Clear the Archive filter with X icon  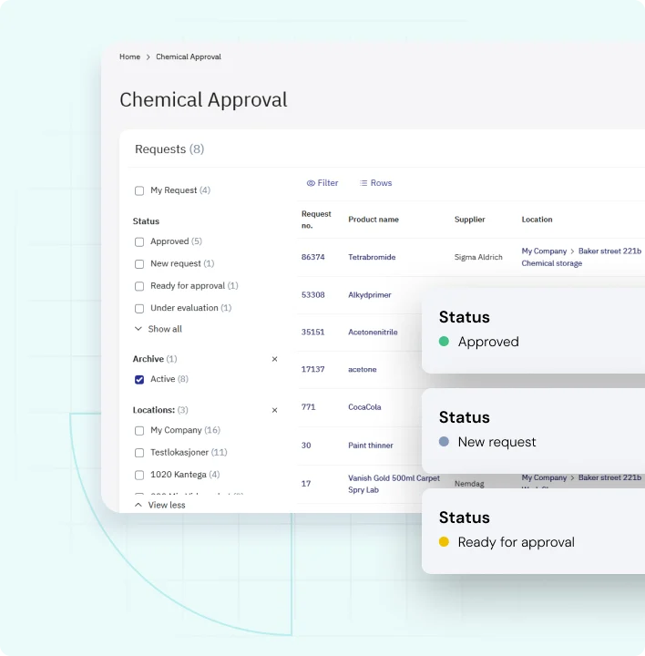click(274, 359)
